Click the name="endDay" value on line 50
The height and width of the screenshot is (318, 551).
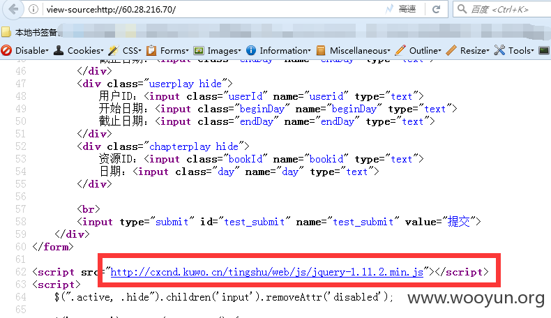tap(338, 121)
